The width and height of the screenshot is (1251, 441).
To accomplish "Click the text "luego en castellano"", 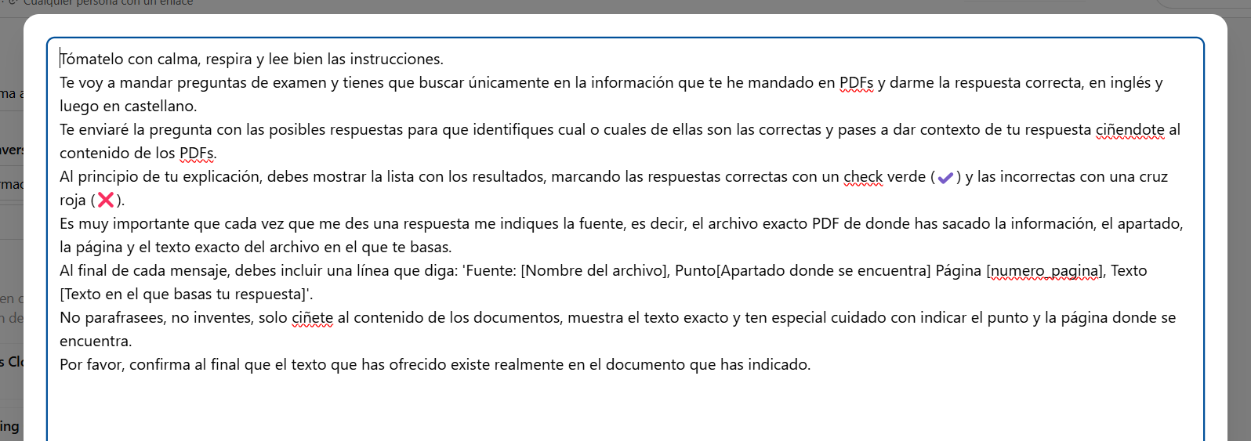I will [128, 107].
